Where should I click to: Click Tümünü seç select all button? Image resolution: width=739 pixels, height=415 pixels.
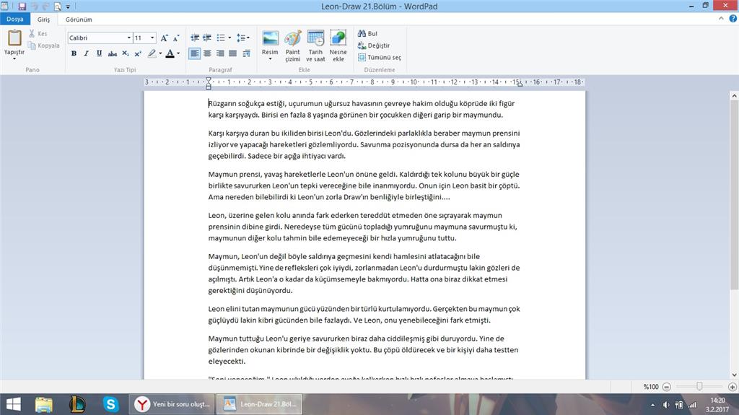380,57
